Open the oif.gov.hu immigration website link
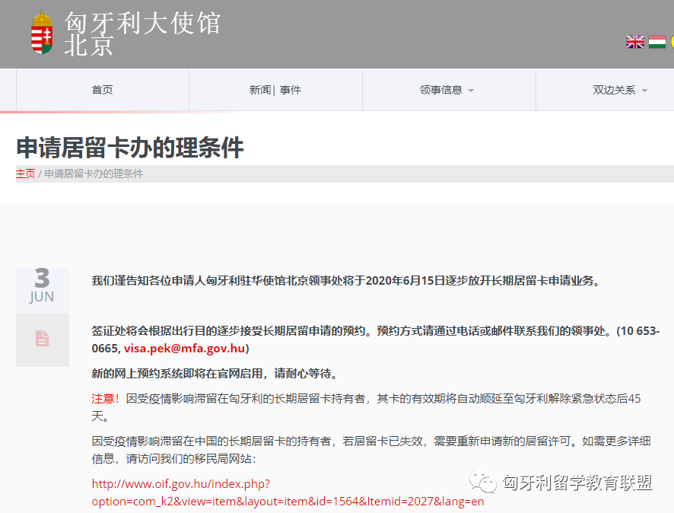674x513 pixels. tap(288, 492)
